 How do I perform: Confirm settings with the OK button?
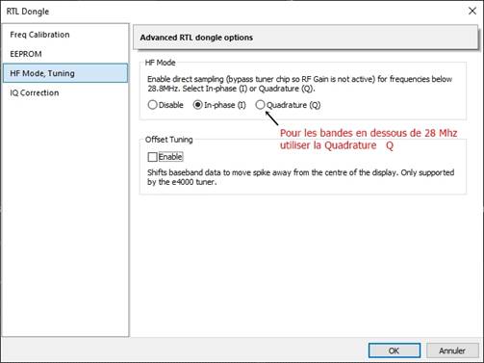click(x=395, y=350)
